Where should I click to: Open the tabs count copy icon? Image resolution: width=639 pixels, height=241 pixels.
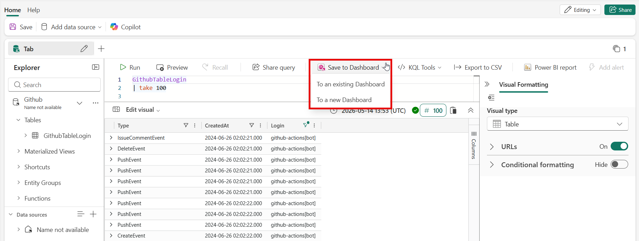[x=616, y=49]
